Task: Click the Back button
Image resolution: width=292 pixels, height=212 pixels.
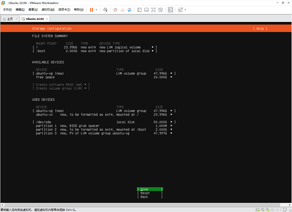Action: point(150,197)
